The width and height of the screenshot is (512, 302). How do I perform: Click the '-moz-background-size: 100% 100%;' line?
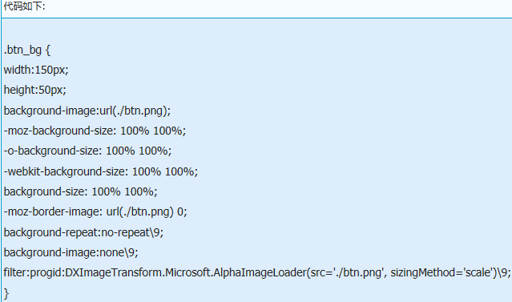pos(95,131)
